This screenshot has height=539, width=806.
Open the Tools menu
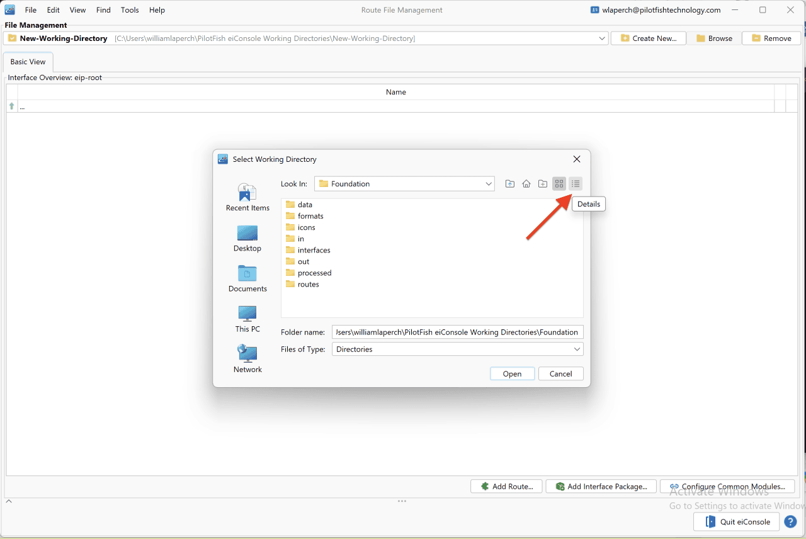point(130,10)
